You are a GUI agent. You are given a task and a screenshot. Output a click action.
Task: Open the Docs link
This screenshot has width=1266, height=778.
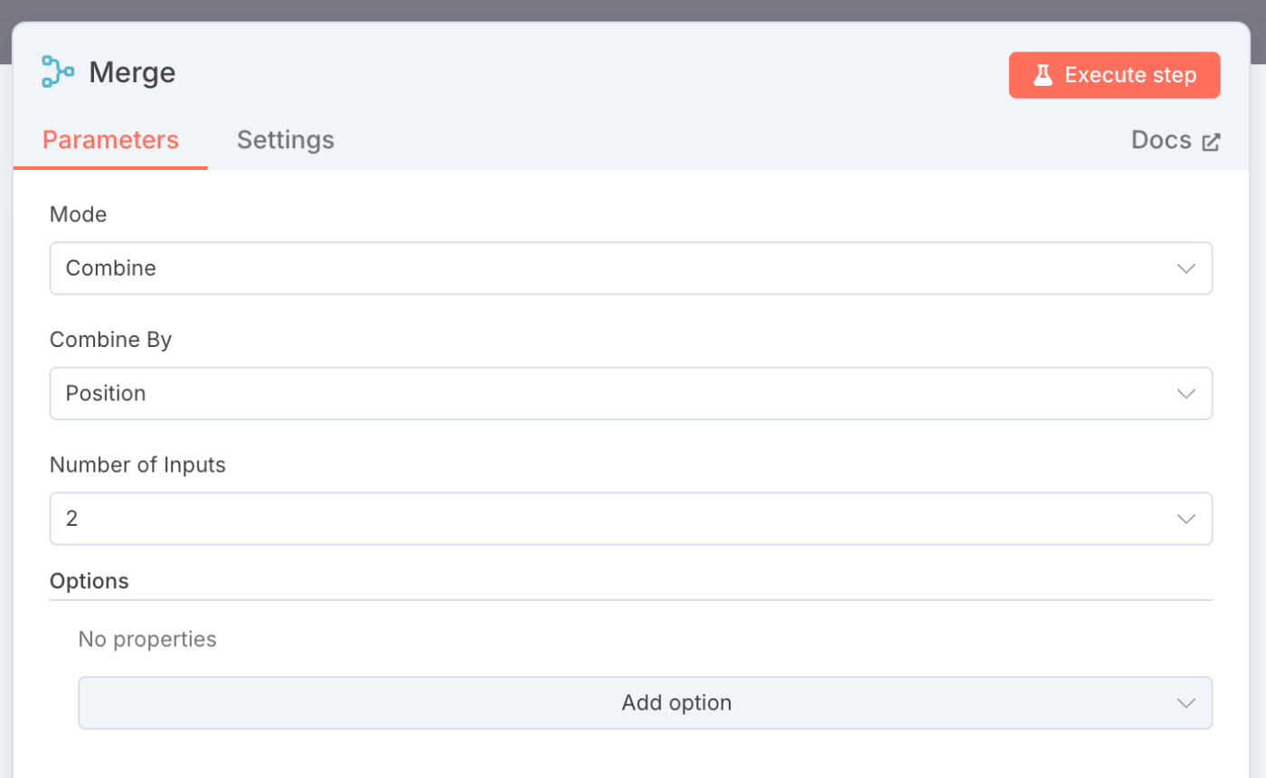pyautogui.click(x=1176, y=140)
